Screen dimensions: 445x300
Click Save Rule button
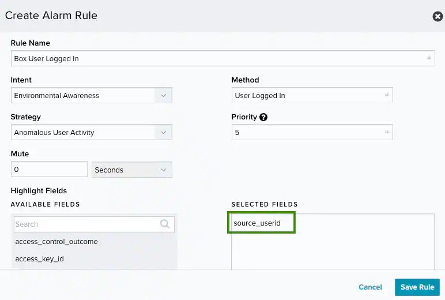tap(417, 287)
